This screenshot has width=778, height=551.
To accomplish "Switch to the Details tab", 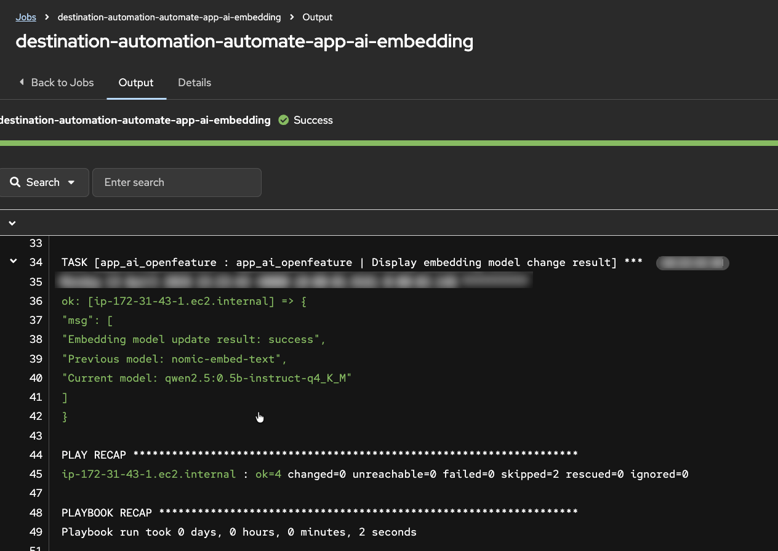I will click(x=194, y=82).
